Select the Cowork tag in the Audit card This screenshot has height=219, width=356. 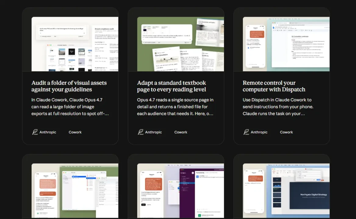(75, 132)
